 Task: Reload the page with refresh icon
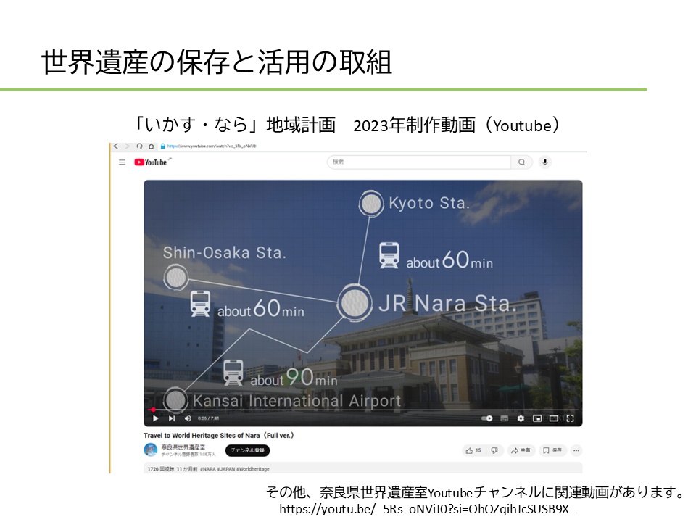pyautogui.click(x=139, y=146)
